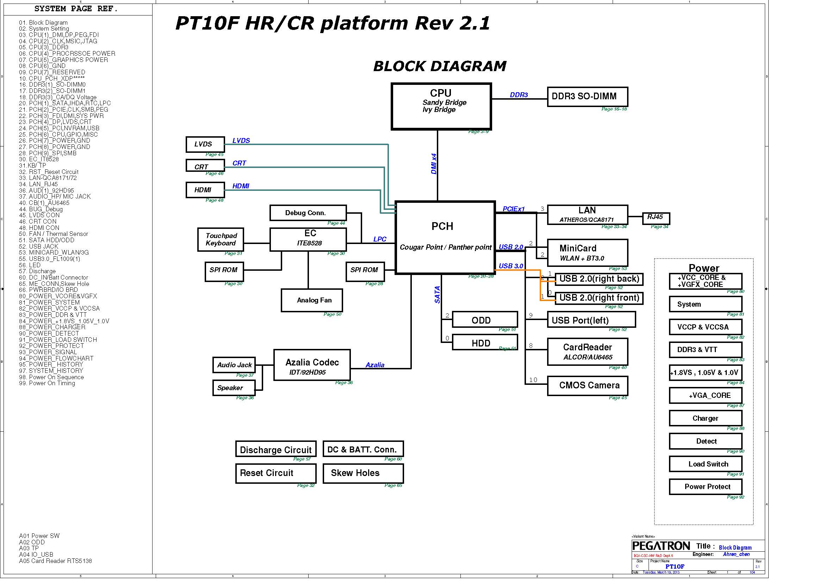Click the Load Switch power block

click(x=705, y=464)
